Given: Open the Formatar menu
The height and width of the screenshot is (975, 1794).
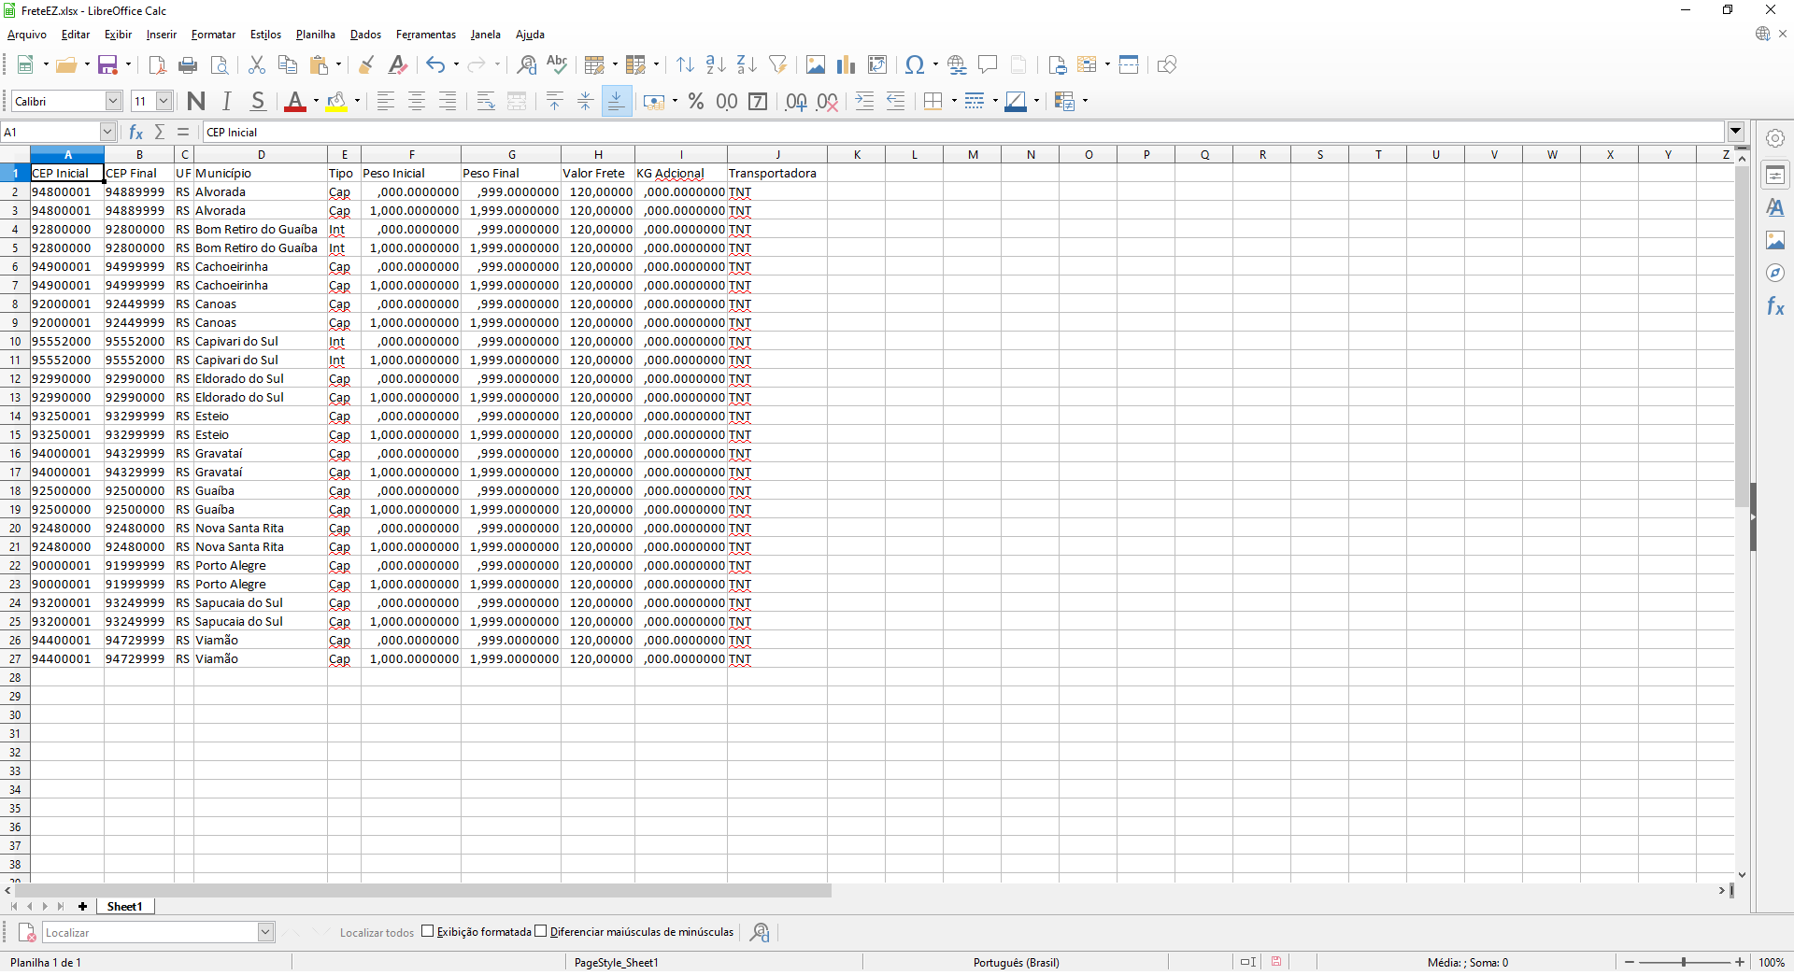Looking at the screenshot, I should click(x=213, y=35).
